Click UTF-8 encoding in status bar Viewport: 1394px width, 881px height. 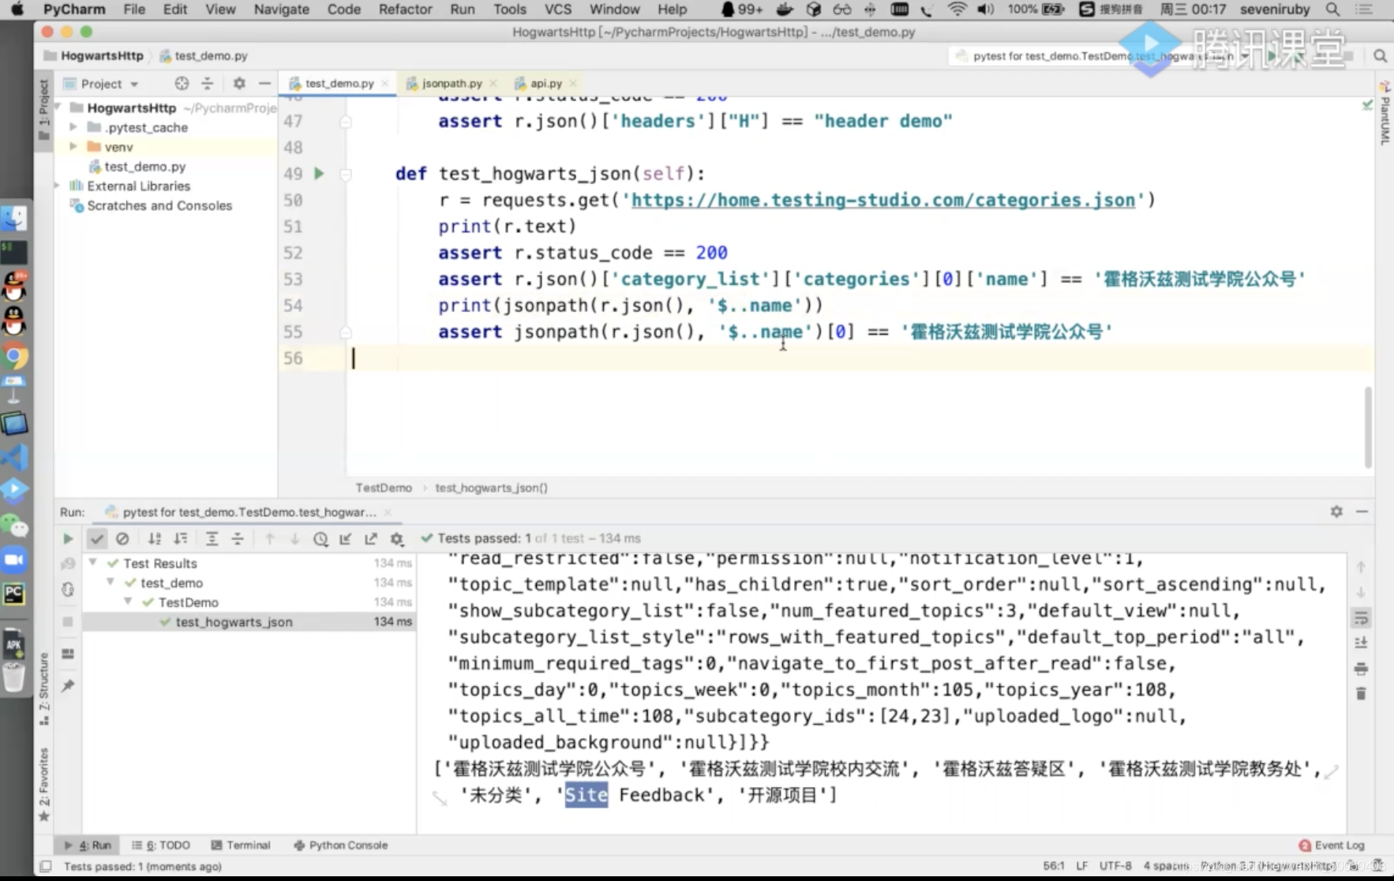[x=1115, y=866]
